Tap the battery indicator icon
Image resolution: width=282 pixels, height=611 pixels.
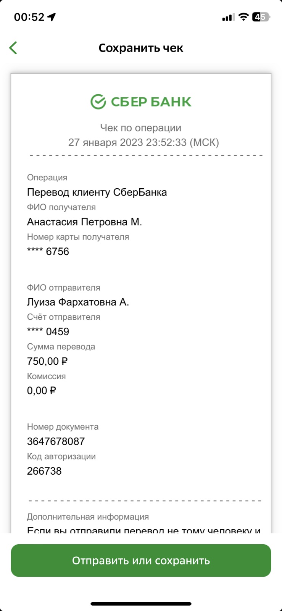click(x=261, y=17)
